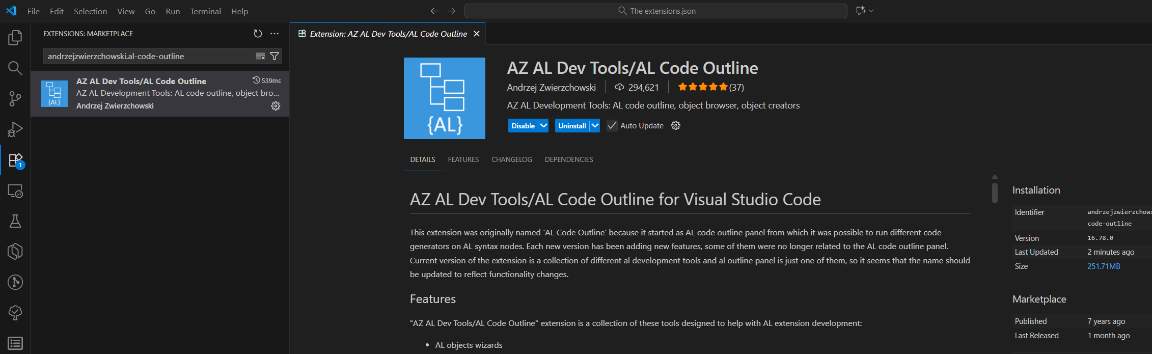Switch to the FEATURES tab
The height and width of the screenshot is (354, 1152).
[463, 159]
